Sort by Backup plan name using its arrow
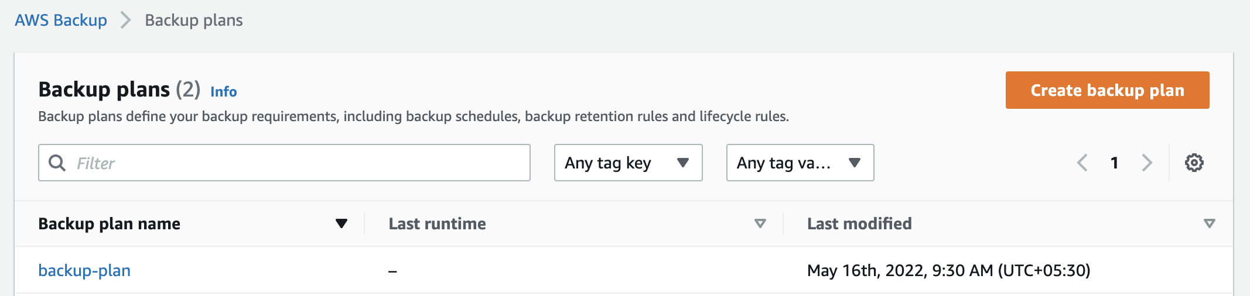 pos(341,223)
